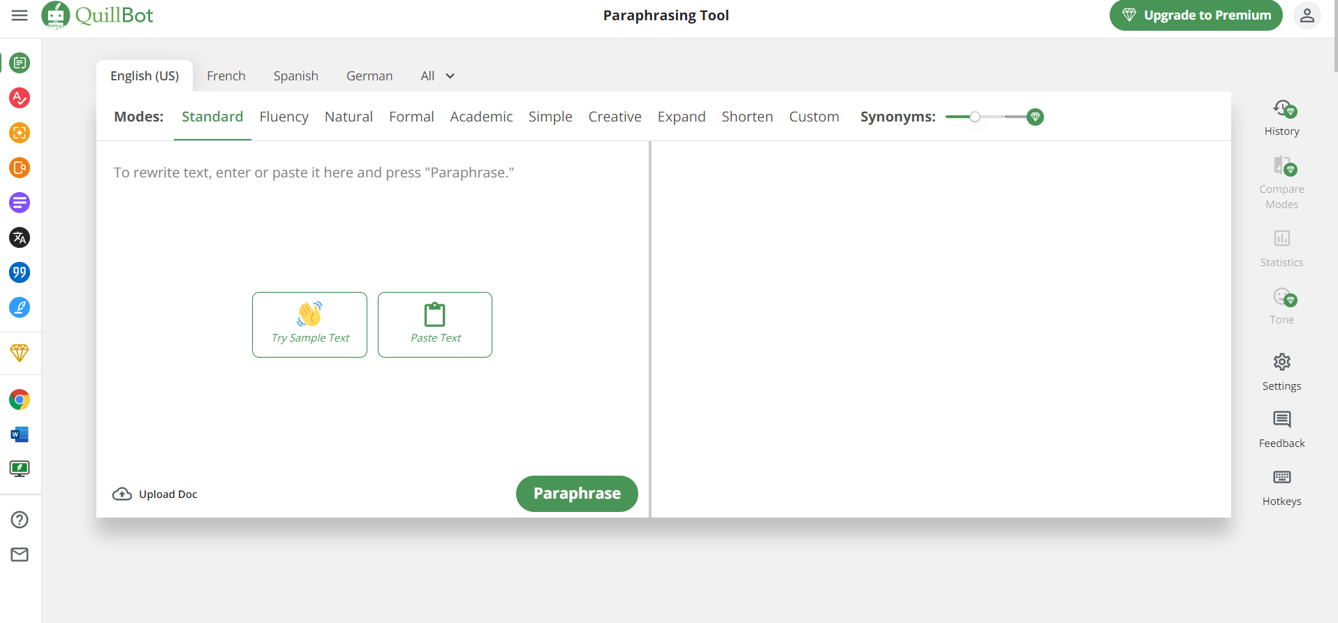1338x623 pixels.
Task: Open Settings gear in right panel
Action: 1281,372
